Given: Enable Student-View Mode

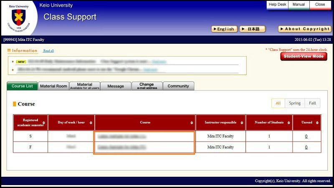Looking at the screenshot, I should pyautogui.click(x=304, y=56).
